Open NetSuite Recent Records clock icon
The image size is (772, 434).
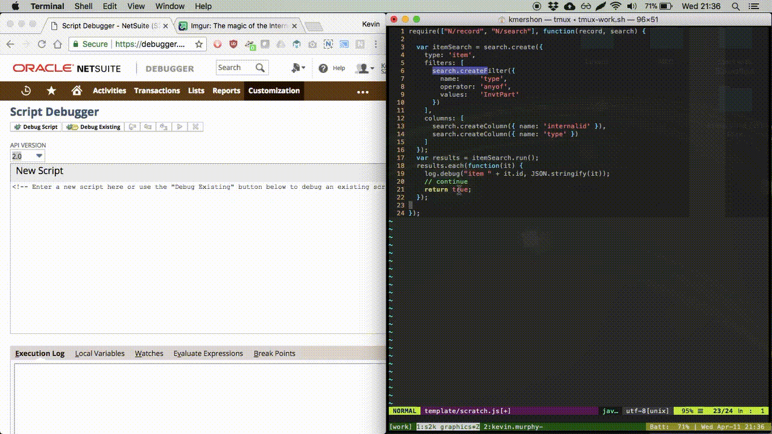(x=26, y=91)
